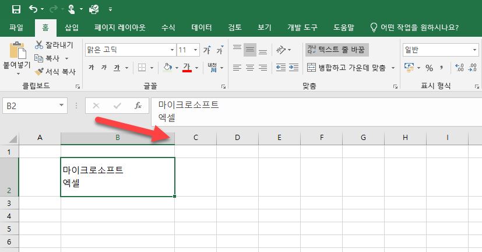Apply the red font color

pos(187,68)
